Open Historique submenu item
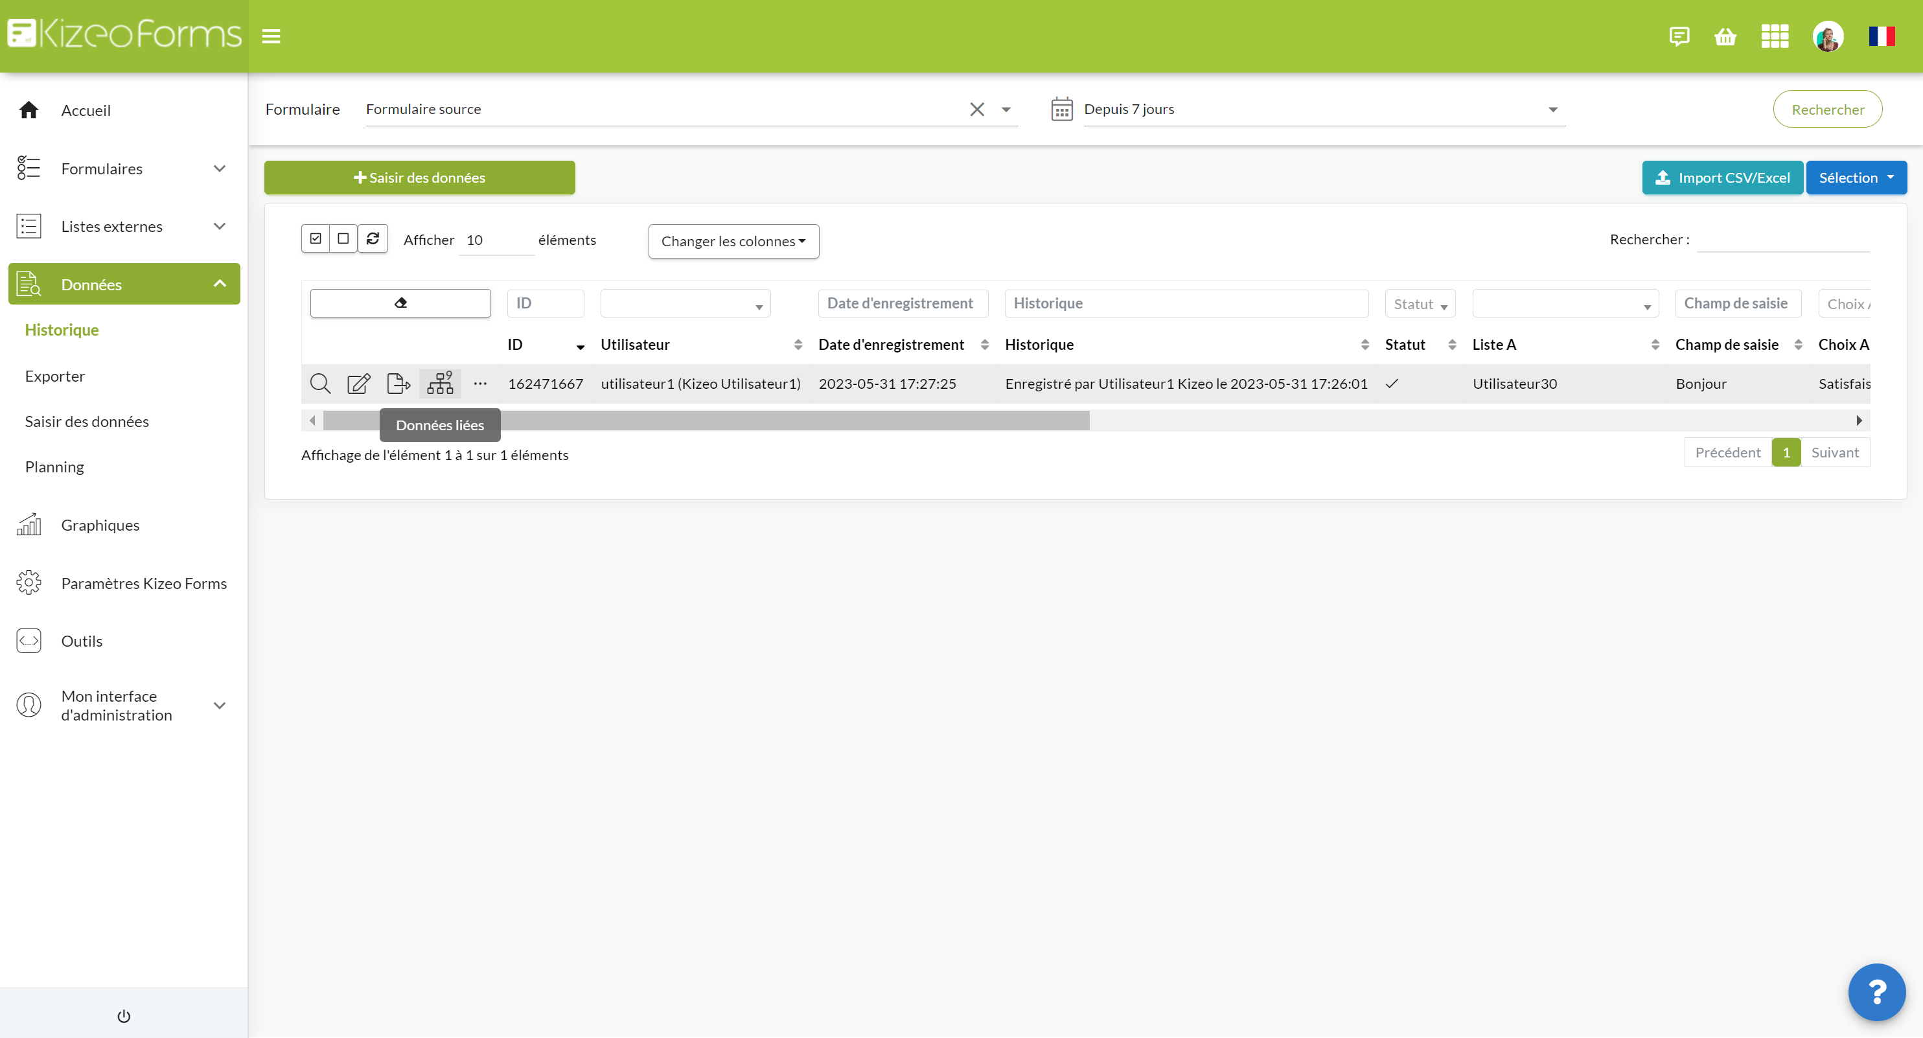 click(x=62, y=330)
